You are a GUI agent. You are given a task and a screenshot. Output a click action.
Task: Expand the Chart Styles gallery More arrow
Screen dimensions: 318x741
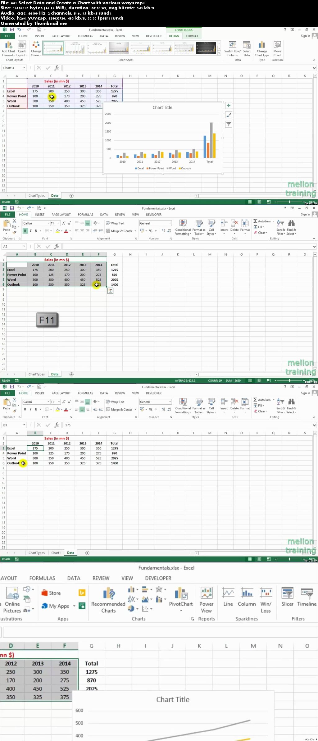click(219, 53)
